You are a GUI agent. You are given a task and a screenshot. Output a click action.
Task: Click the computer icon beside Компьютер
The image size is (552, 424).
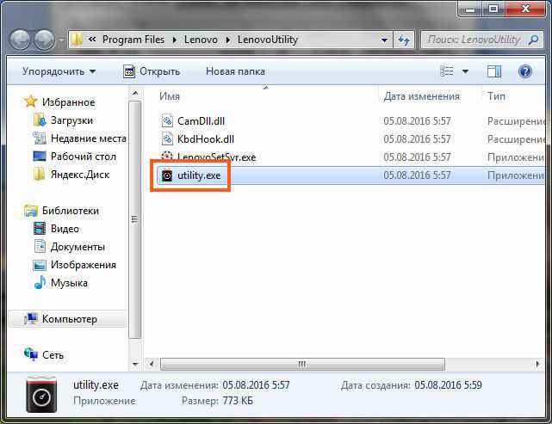point(31,318)
